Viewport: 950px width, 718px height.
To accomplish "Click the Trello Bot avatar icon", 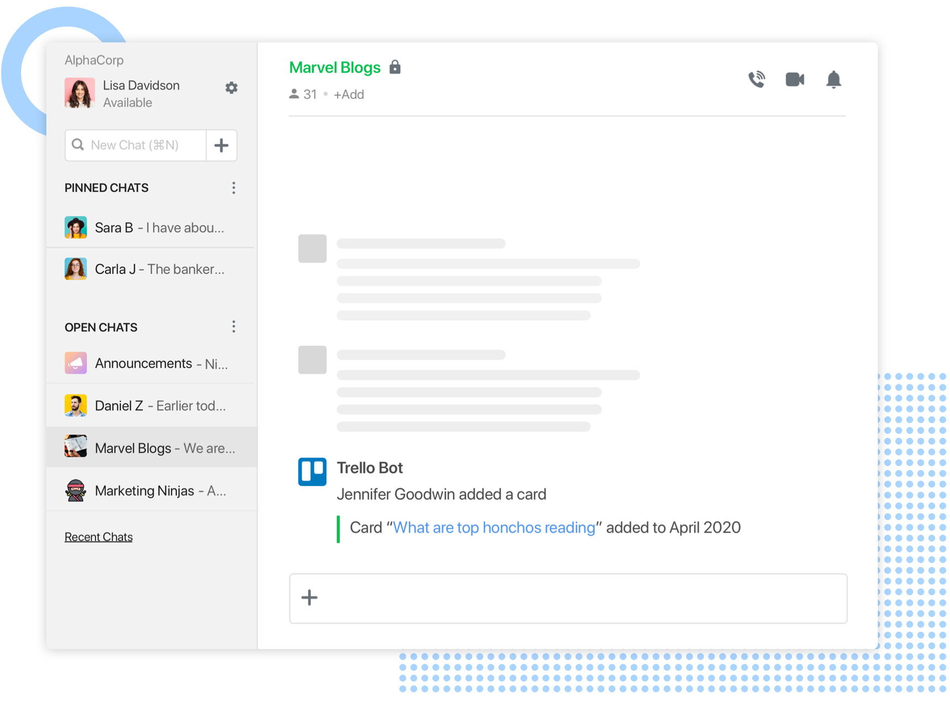I will [x=312, y=472].
